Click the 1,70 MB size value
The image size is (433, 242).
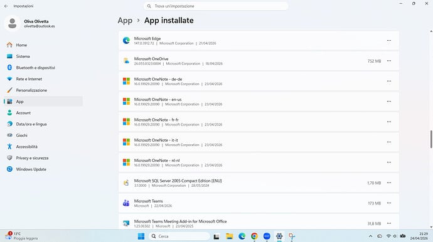(x=374, y=183)
